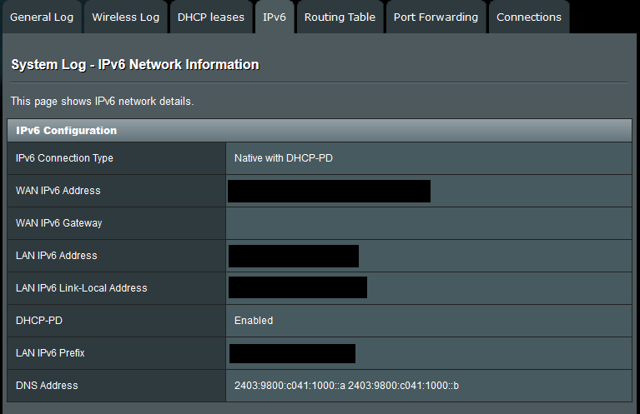Screen dimensions: 640x414
Task: Click the redacted LAN IPv6 Link-Local value
Action: [x=297, y=287]
